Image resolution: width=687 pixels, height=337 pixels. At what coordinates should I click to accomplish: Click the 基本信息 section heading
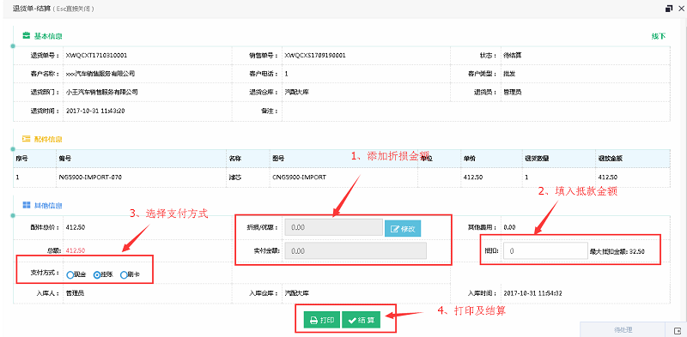pos(48,36)
